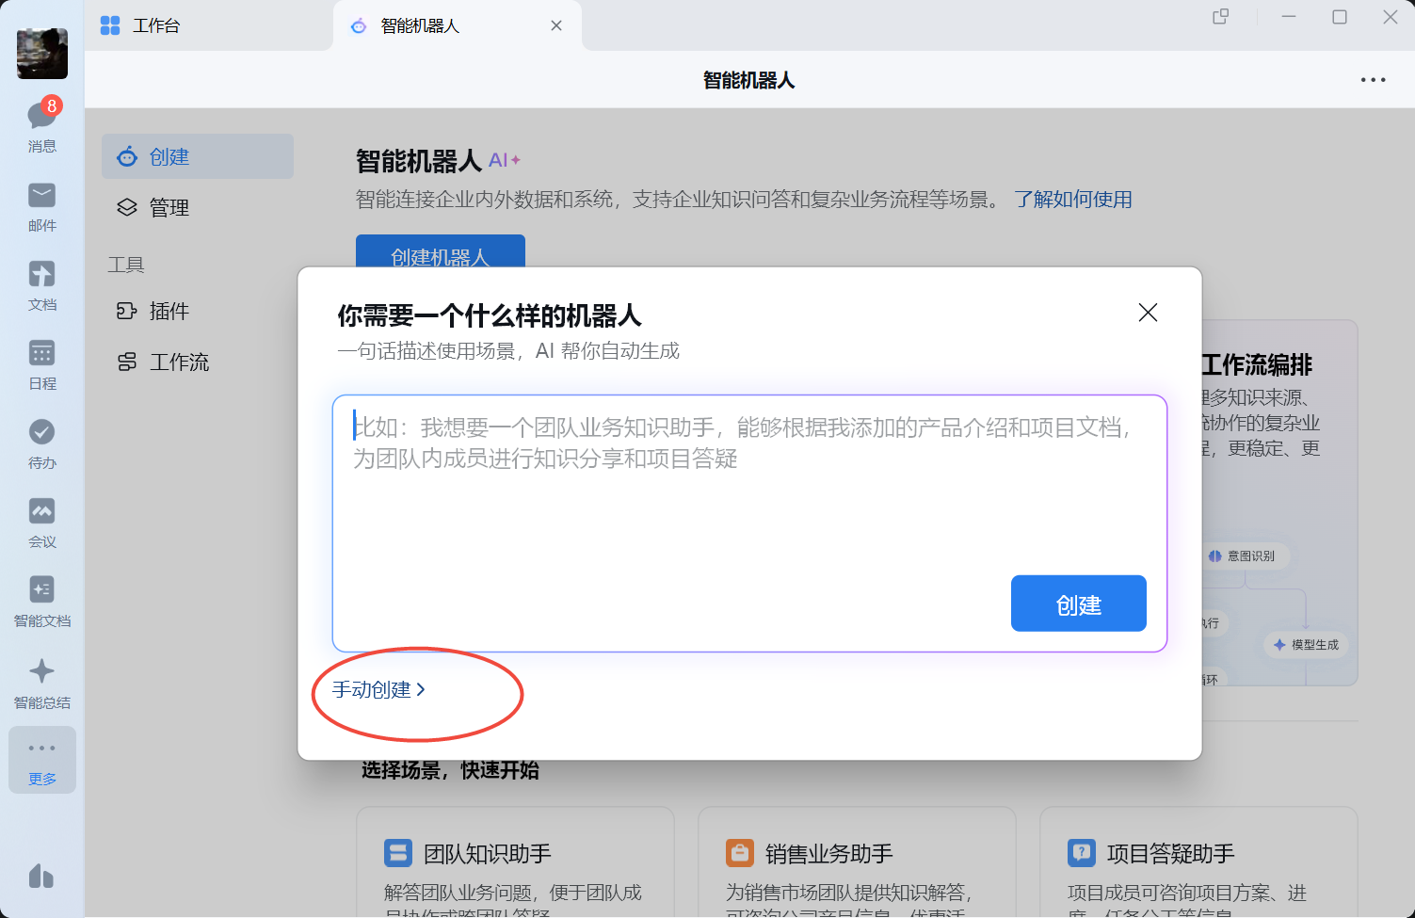The width and height of the screenshot is (1415, 918).
Task: Click the 销售业务助手 card icon
Action: [740, 853]
